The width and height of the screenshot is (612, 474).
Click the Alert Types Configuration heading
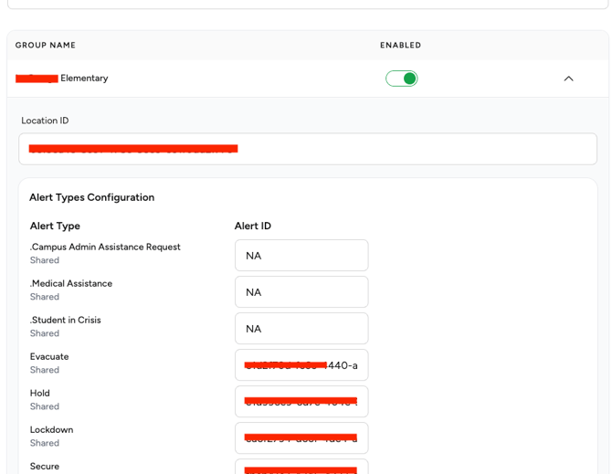(x=91, y=197)
